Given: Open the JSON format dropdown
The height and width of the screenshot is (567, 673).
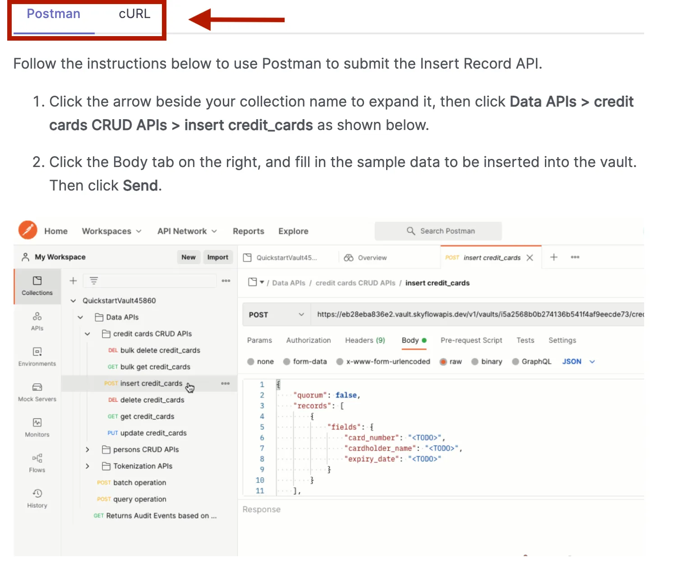Looking at the screenshot, I should 578,362.
